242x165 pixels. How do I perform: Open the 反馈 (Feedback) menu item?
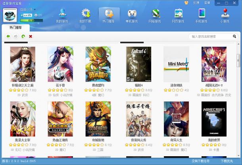196,3
